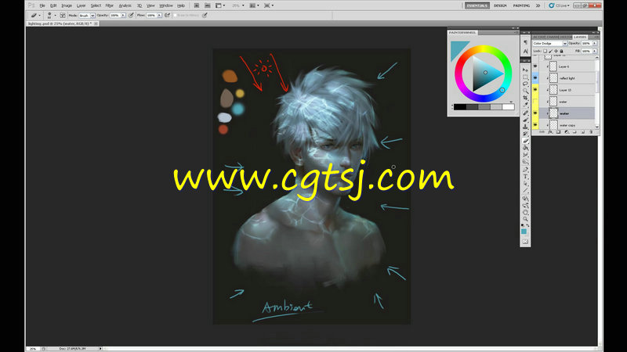627x352 pixels.
Task: Open the Image menu
Action: (67, 5)
